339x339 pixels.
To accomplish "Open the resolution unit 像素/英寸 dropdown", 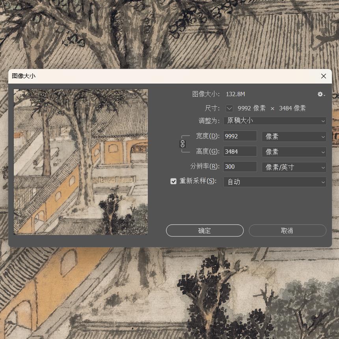I will (x=294, y=168).
